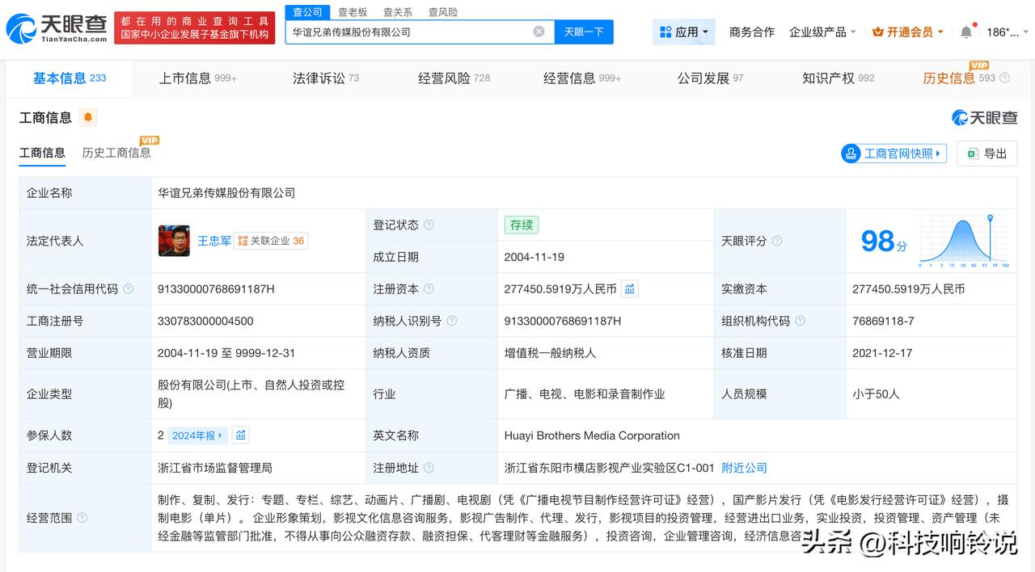Click the 天眼一下 search button
Image resolution: width=1035 pixels, height=572 pixels.
pyautogui.click(x=582, y=31)
